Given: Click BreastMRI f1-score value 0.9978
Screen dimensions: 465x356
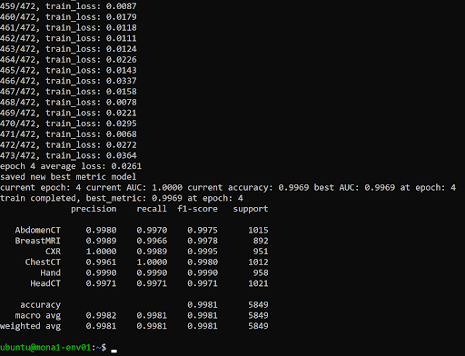Looking at the screenshot, I should 203,241.
